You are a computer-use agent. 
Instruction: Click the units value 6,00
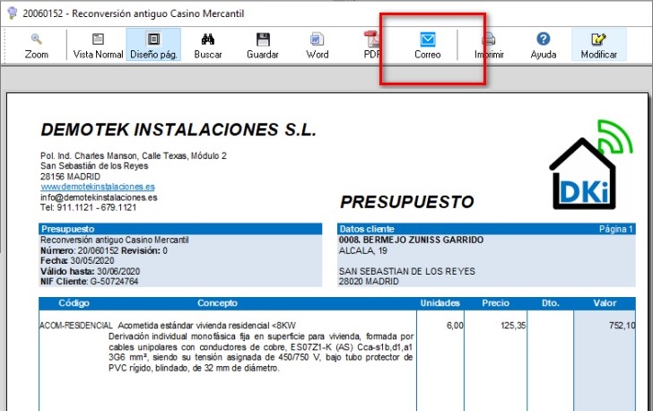(455, 326)
